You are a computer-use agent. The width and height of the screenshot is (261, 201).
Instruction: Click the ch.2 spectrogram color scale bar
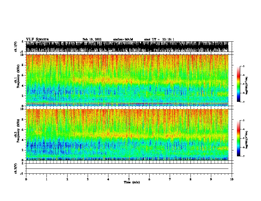click(x=239, y=138)
